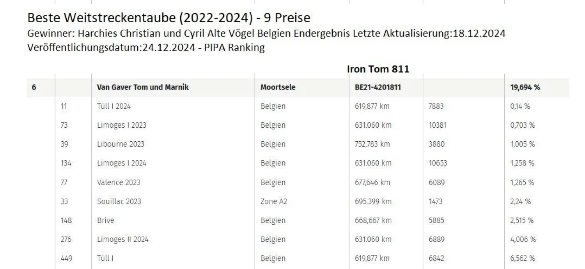Click the Limoges II 2024 race
The width and height of the screenshot is (585, 269).
pos(123,239)
